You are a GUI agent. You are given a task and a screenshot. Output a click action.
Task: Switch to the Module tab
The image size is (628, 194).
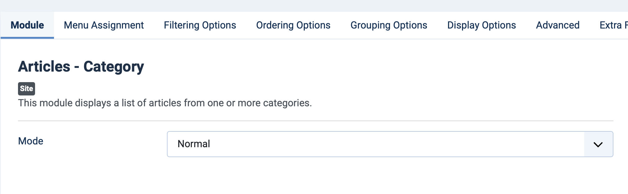[27, 25]
